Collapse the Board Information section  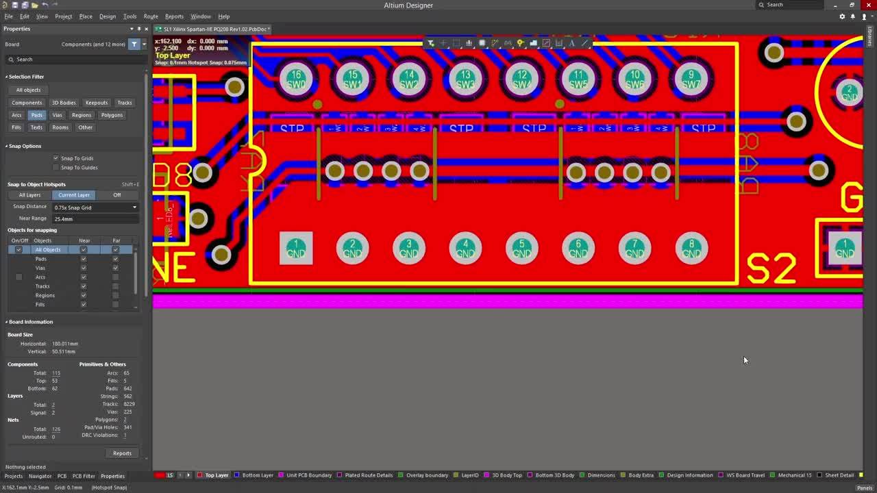coord(7,322)
